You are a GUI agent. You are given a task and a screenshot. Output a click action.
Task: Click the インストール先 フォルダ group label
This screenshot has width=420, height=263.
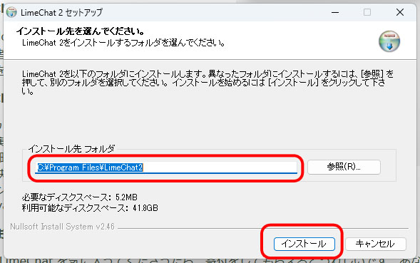pos(71,149)
